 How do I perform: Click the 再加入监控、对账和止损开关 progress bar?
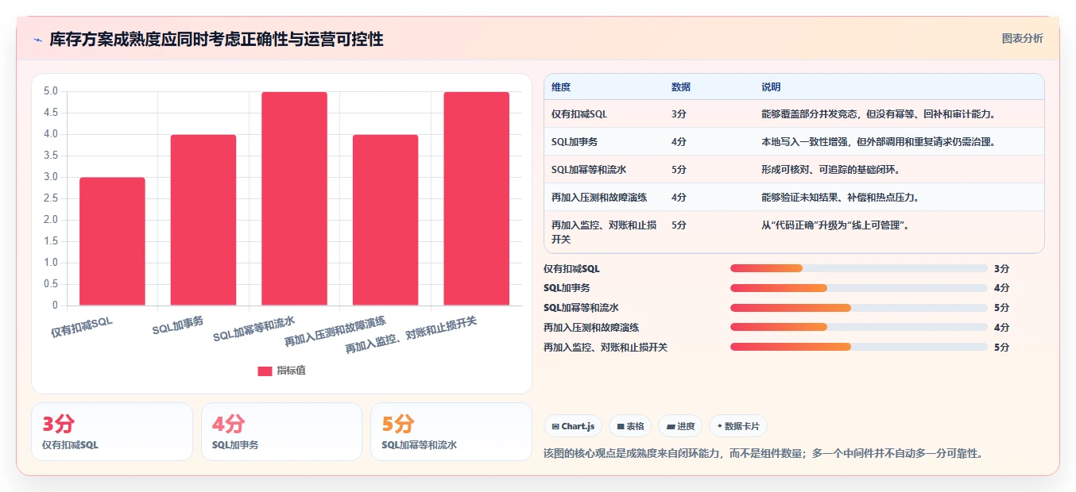click(858, 347)
